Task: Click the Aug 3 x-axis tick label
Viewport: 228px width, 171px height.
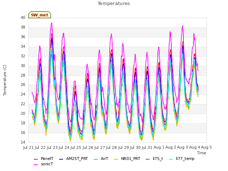Action: coord(183,147)
